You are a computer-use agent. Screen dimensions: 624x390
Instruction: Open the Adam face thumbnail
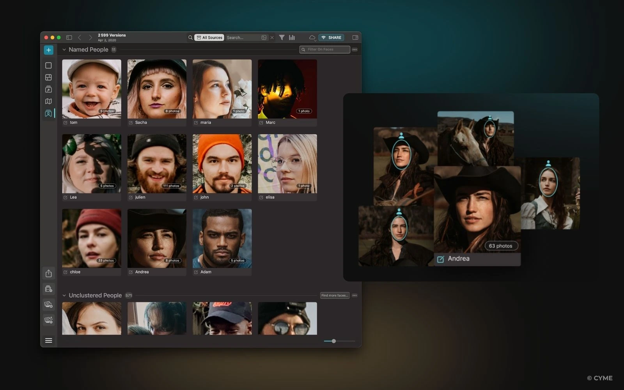click(222, 238)
